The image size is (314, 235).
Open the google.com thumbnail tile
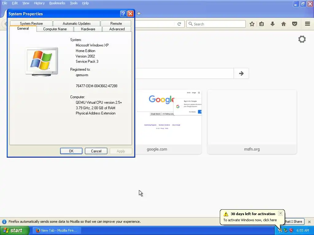pos(168,122)
